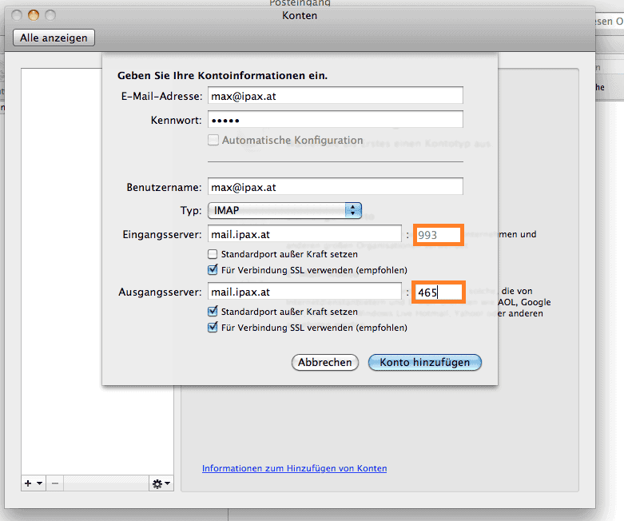Select the Eingangsserver address field
The image size is (624, 521).
304,234
